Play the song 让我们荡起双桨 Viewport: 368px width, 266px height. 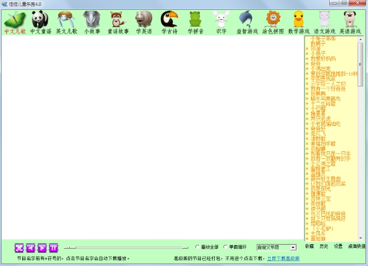pos(328,184)
